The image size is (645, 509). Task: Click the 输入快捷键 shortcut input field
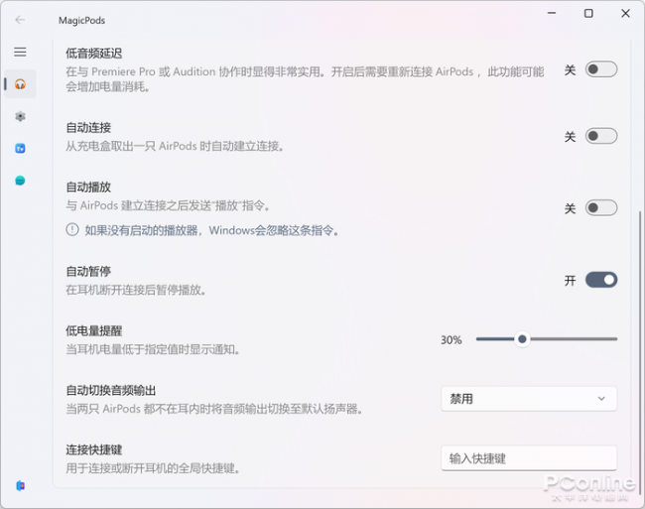pos(529,458)
